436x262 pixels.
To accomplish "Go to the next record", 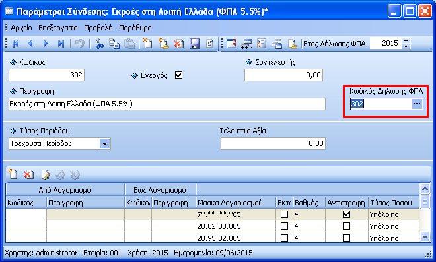I will 46,44.
